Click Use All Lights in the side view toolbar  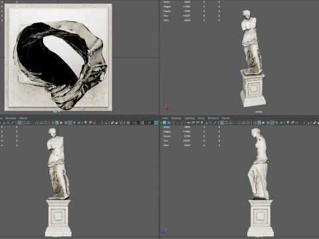click(x=276, y=123)
